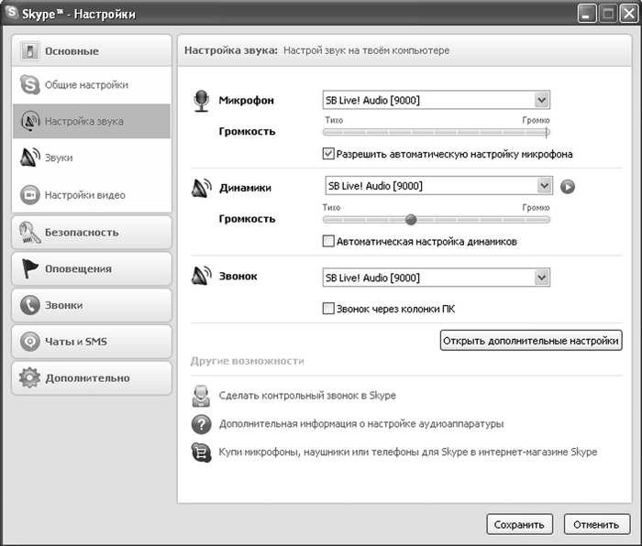Click the question mark help icon

click(201, 424)
